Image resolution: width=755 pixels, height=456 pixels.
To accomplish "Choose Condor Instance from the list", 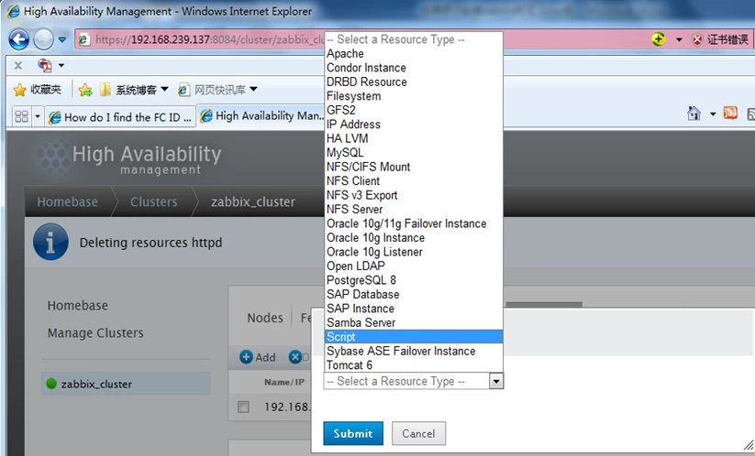I will tap(414, 68).
